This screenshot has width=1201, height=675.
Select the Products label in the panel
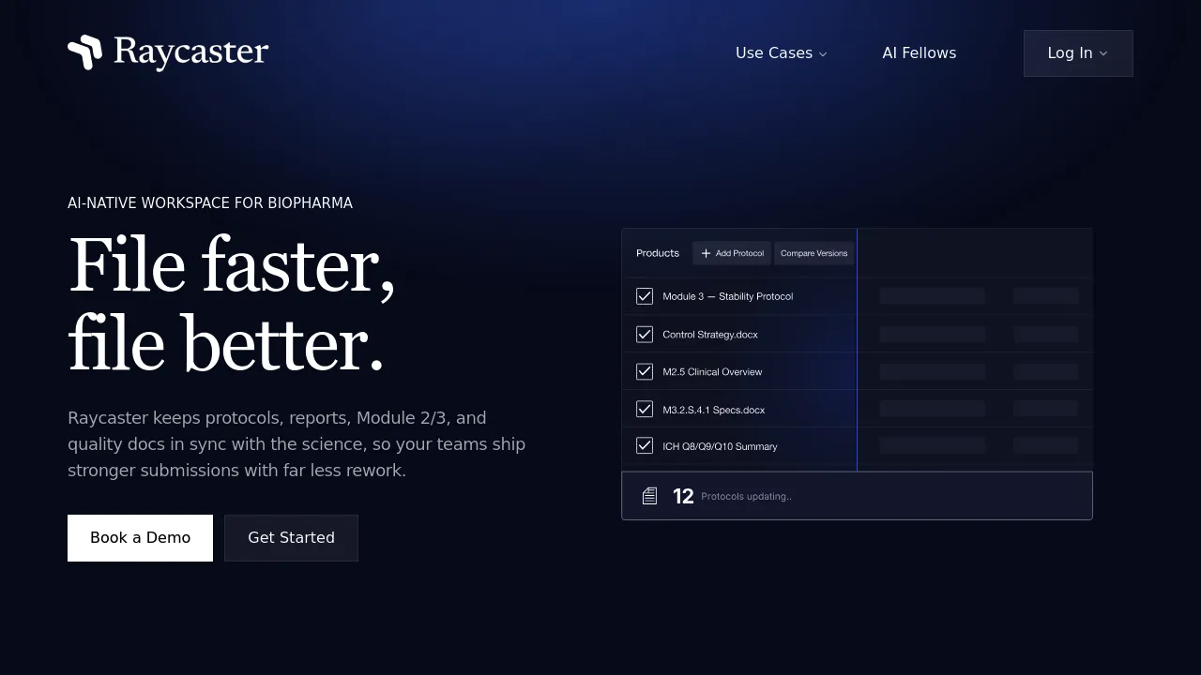658,253
